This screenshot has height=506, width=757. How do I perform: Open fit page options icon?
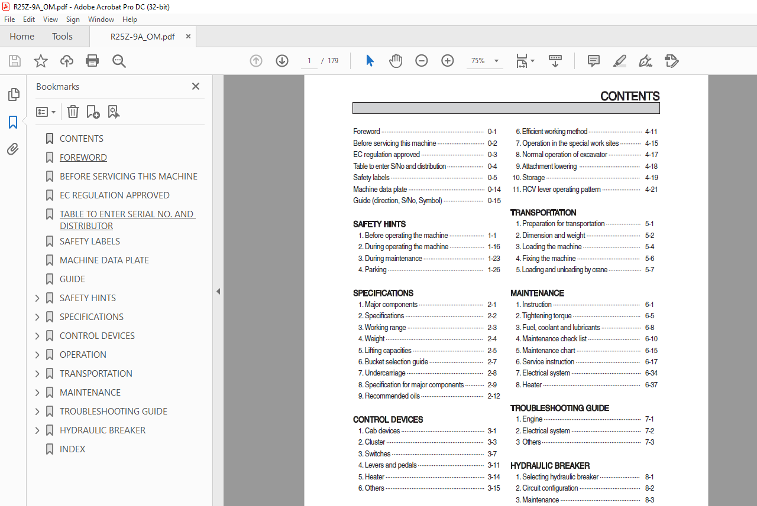point(525,61)
